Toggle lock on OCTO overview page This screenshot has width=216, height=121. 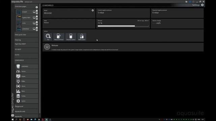click(37, 22)
